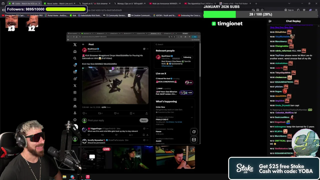The width and height of the screenshot is (320, 180).
Task: Like TriggerFinger's reply
Action: point(116,135)
